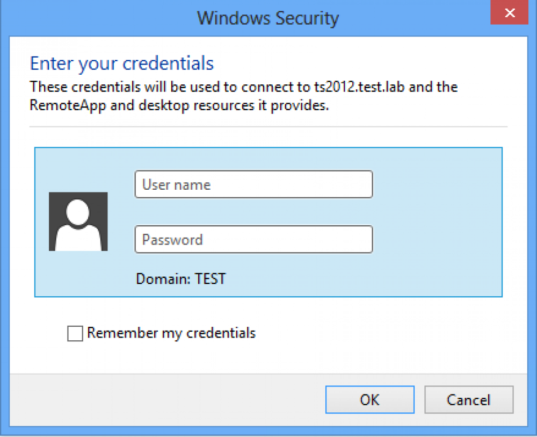
Task: Click the ts2012.test.lab description text
Action: (x=244, y=96)
